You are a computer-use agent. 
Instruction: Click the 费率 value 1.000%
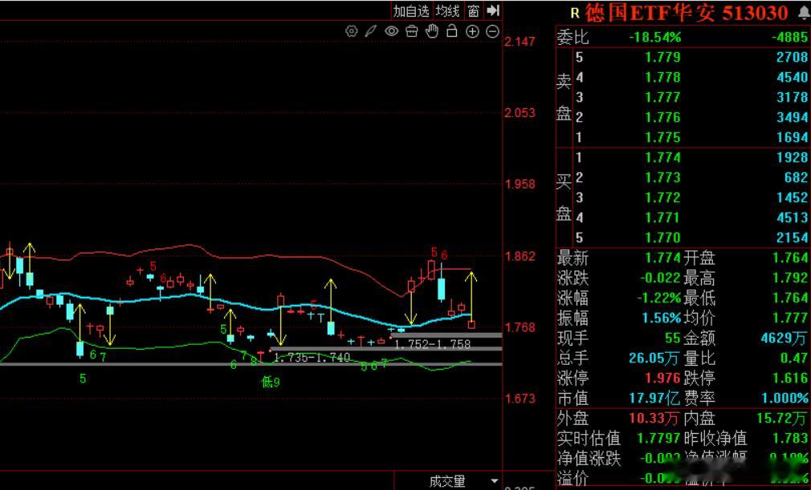pos(785,398)
